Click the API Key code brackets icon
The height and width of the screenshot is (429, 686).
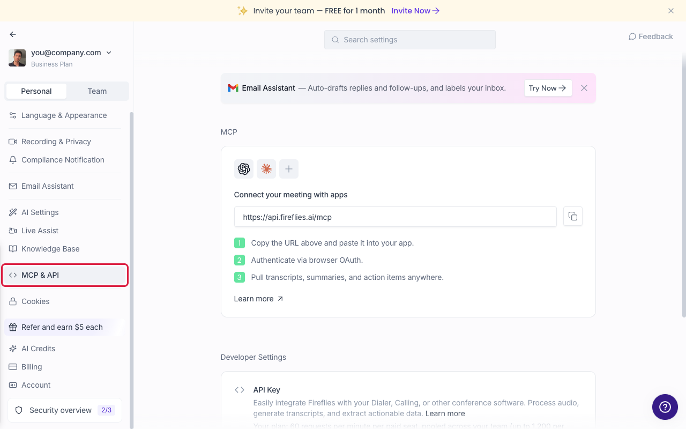(x=240, y=390)
